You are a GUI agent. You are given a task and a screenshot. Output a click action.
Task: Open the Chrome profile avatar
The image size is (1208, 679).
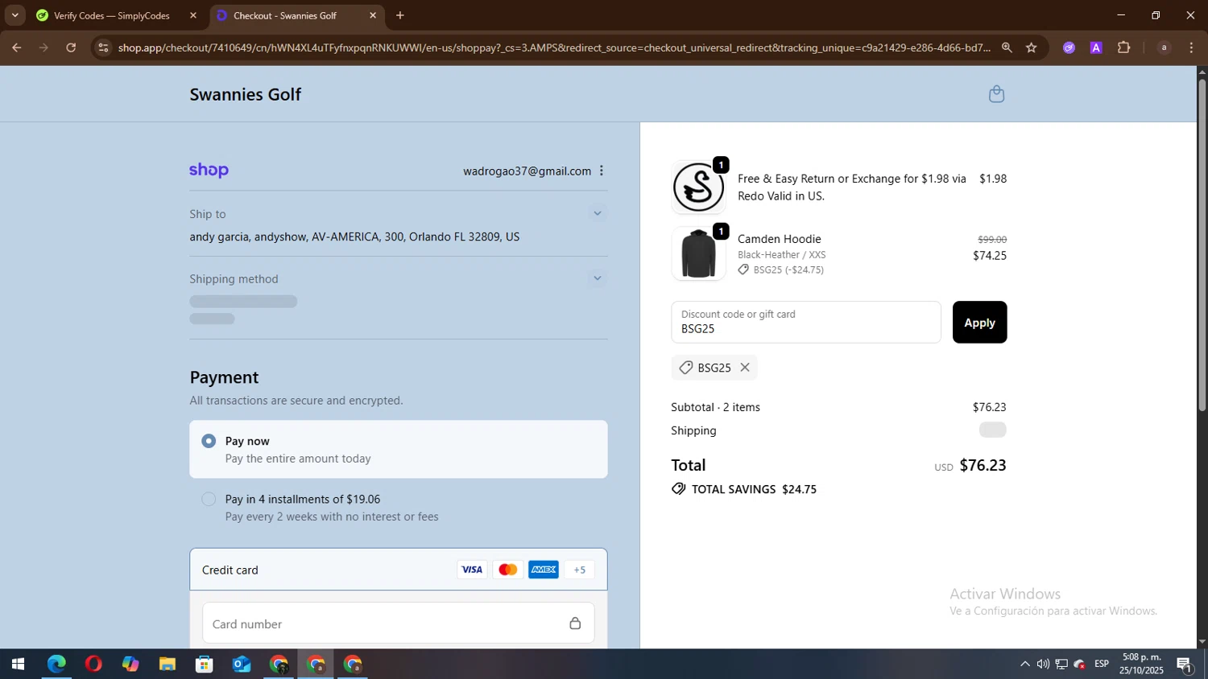(1164, 47)
